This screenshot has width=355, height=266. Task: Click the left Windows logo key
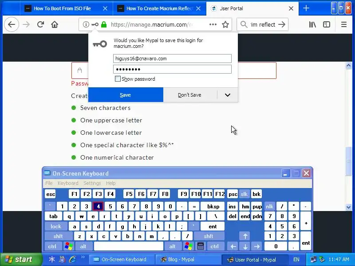(69, 246)
